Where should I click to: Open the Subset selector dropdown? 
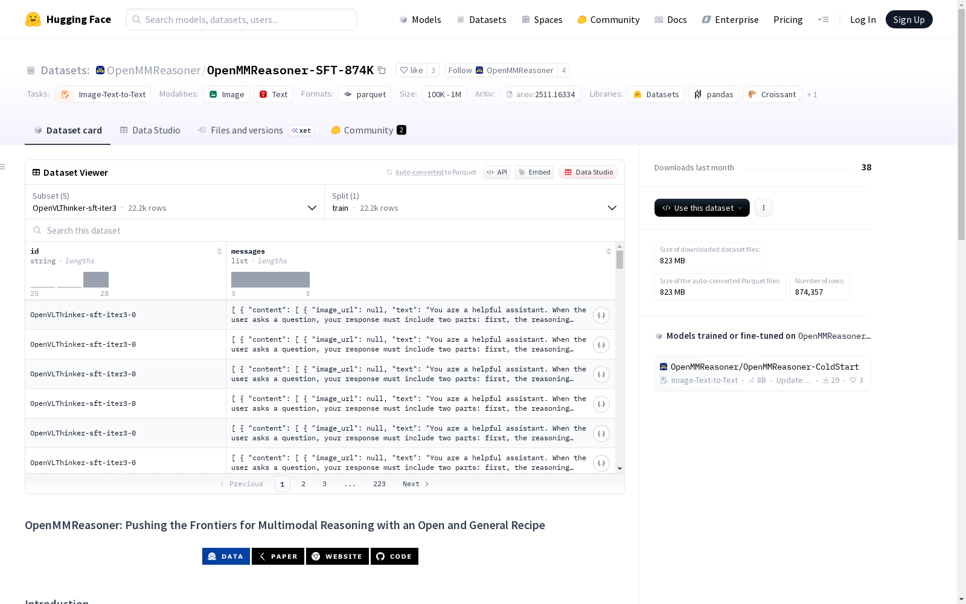pyautogui.click(x=175, y=202)
